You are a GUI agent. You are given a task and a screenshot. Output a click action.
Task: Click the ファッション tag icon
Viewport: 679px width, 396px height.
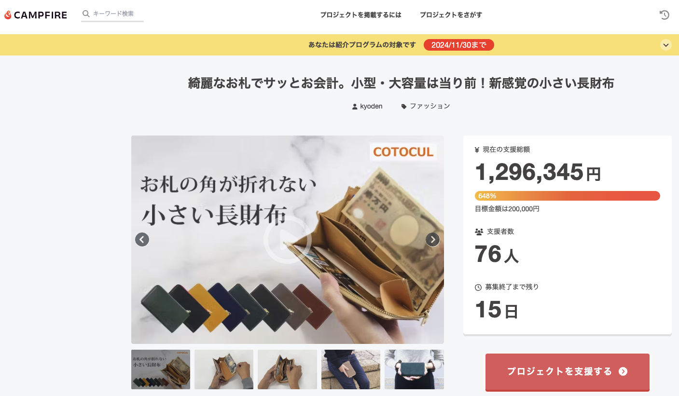point(404,106)
